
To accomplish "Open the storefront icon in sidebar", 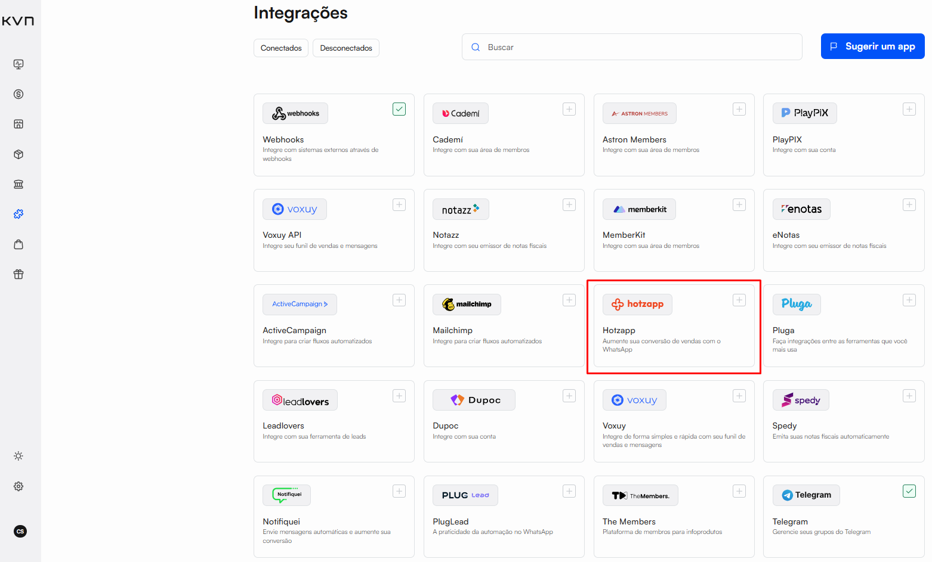I will click(x=18, y=124).
